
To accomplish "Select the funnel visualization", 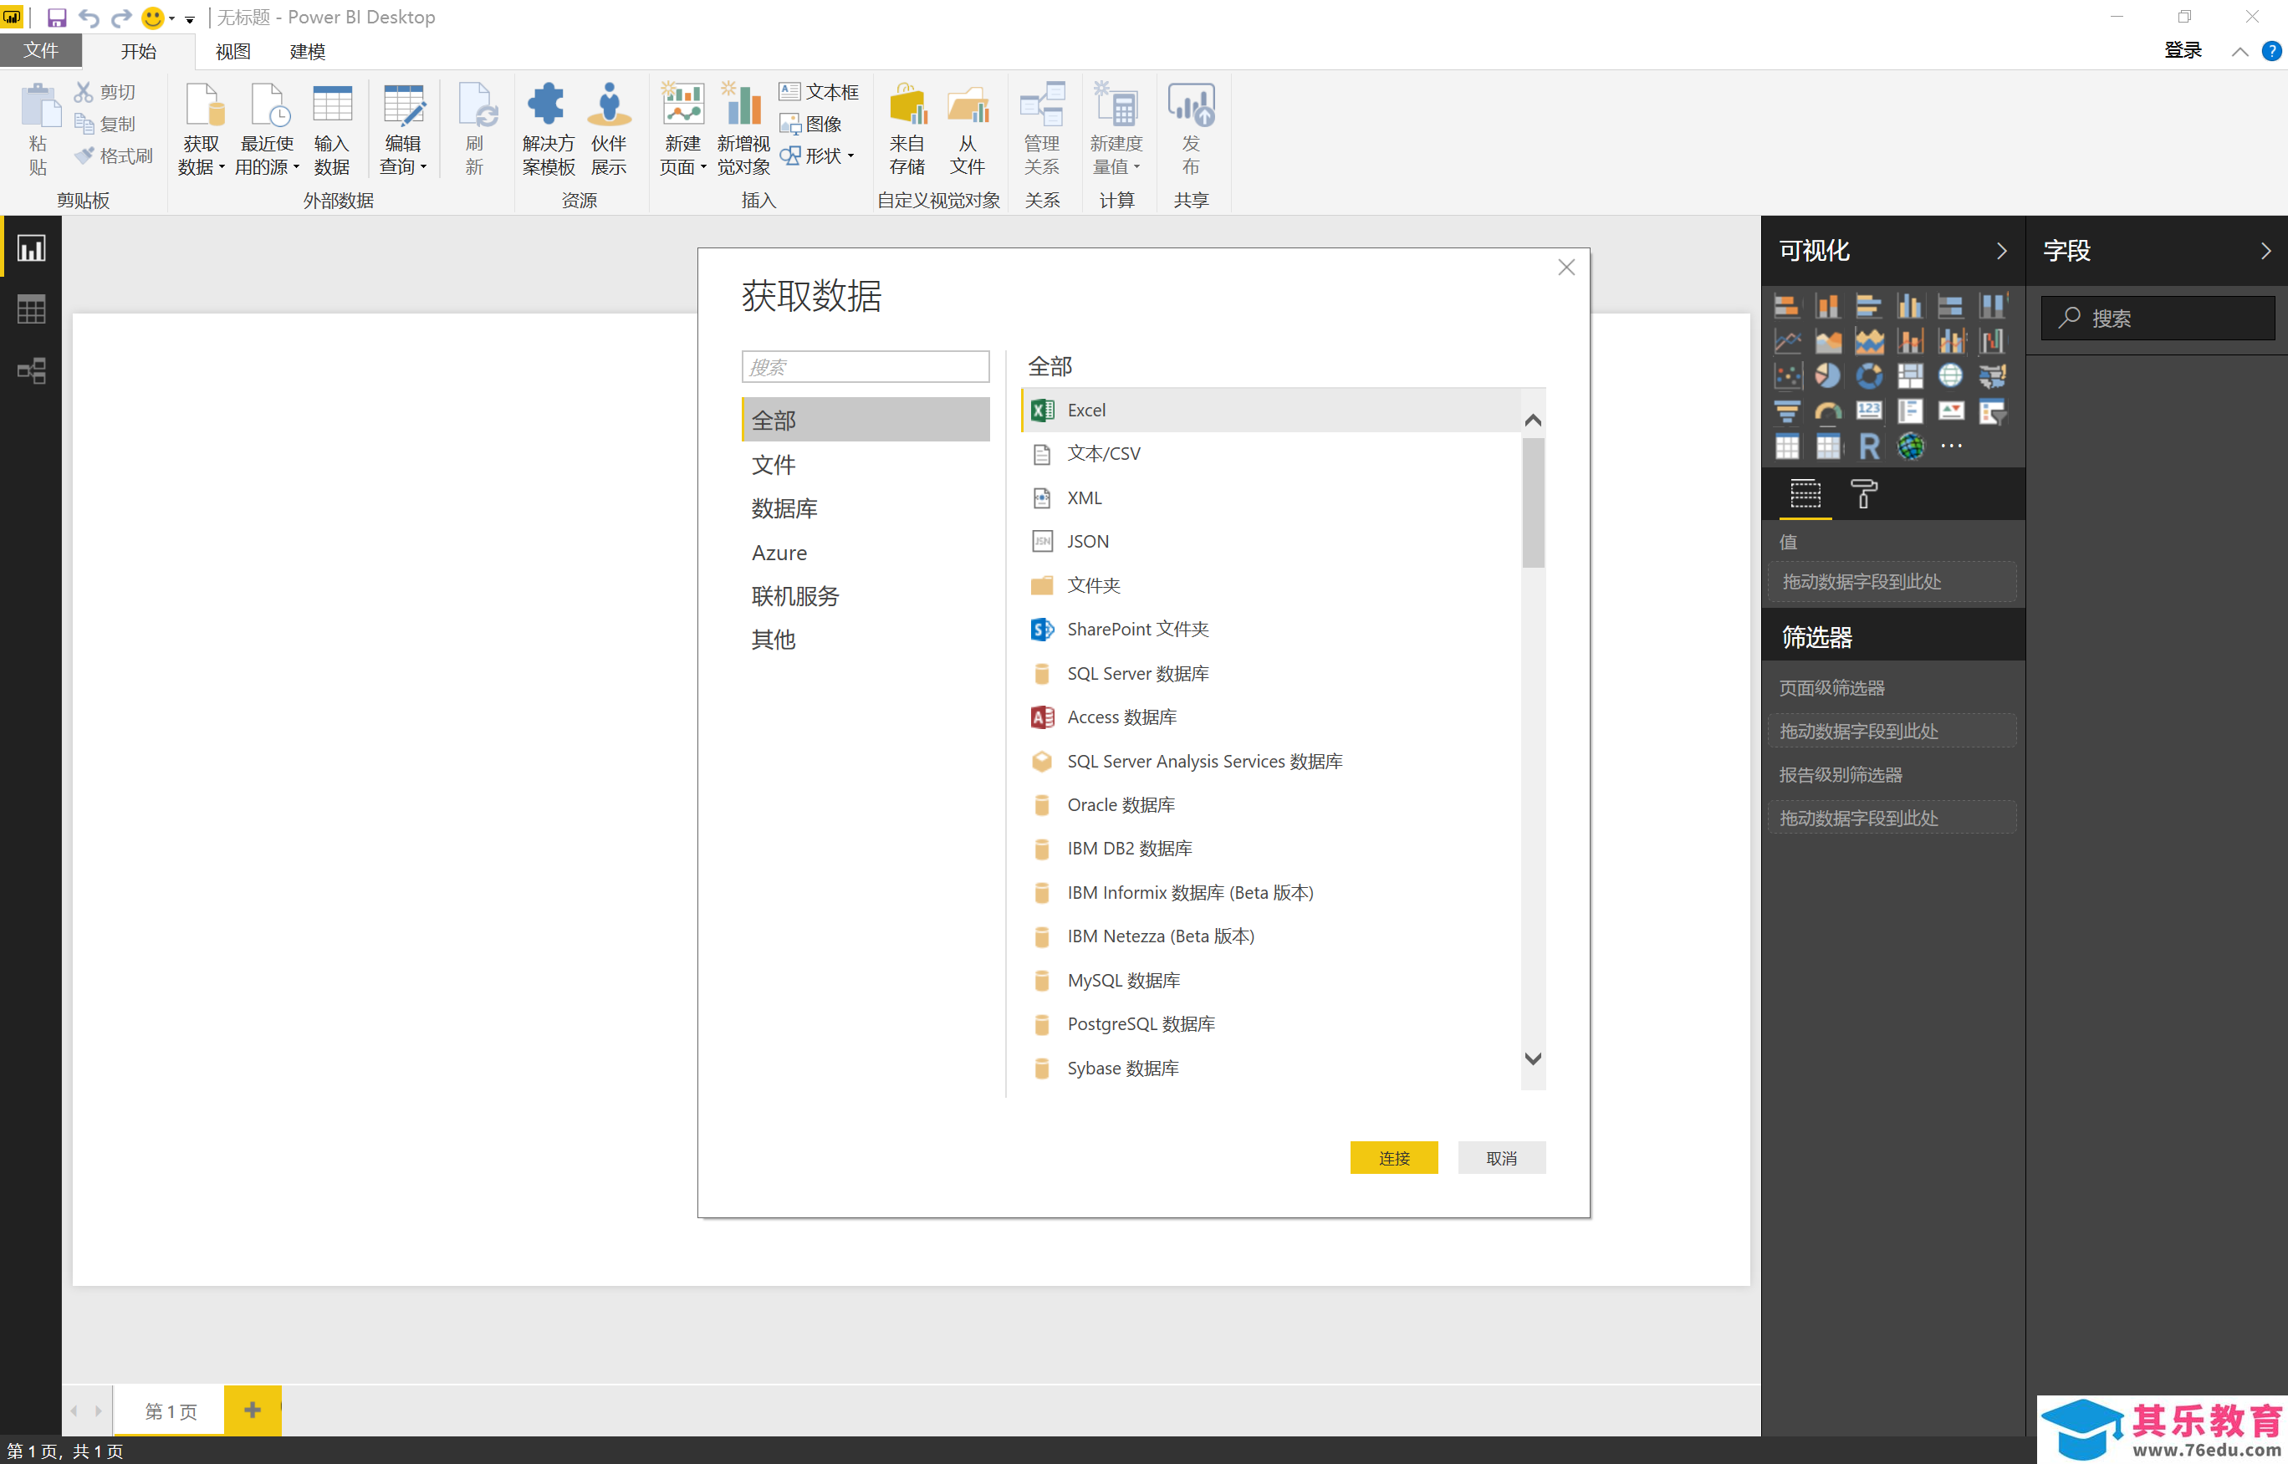I will 1787,411.
